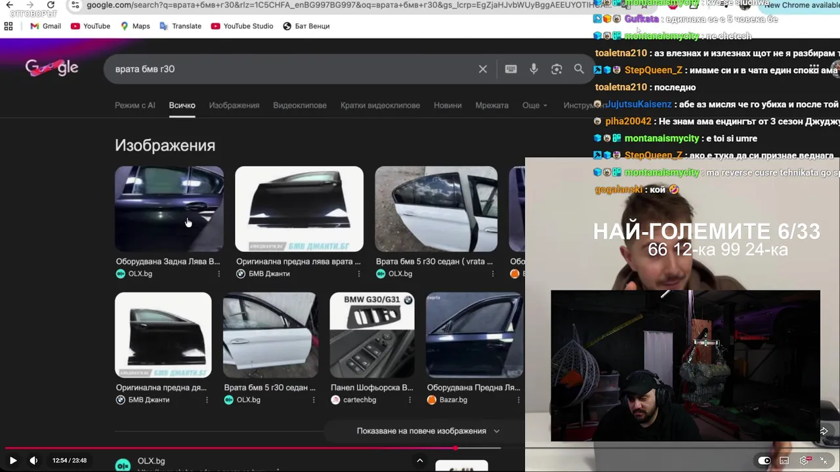Open the Maps bookmark
This screenshot has width=840, height=472.
click(135, 26)
